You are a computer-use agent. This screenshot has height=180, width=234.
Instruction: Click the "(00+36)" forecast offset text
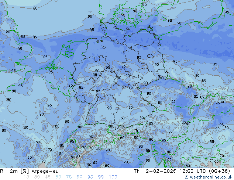(x=219, y=171)
